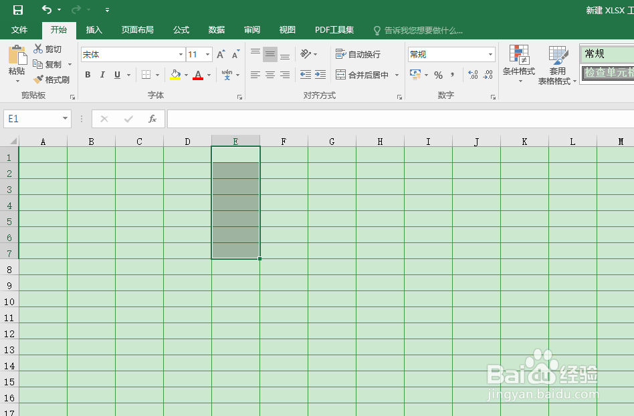Increase decimal places
The width and height of the screenshot is (634, 416).
pos(473,75)
